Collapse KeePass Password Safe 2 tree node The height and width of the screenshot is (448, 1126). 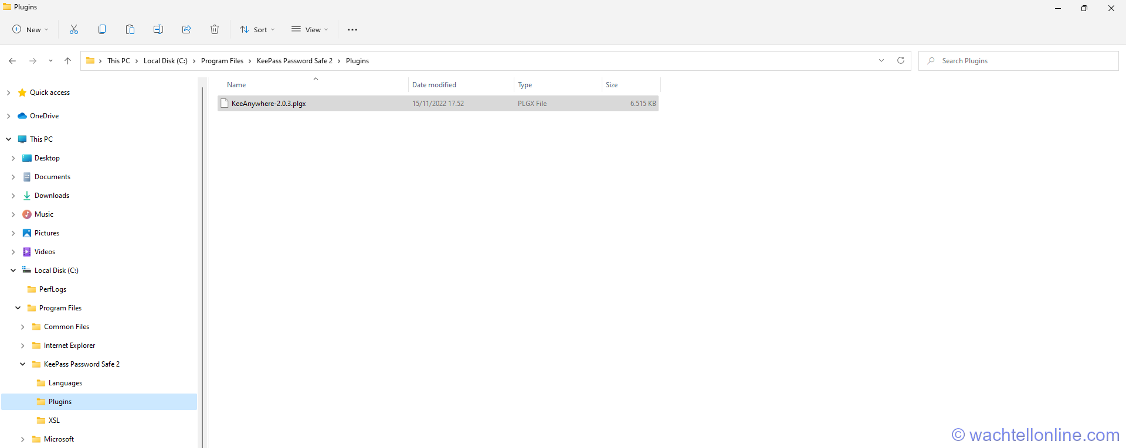(x=22, y=364)
